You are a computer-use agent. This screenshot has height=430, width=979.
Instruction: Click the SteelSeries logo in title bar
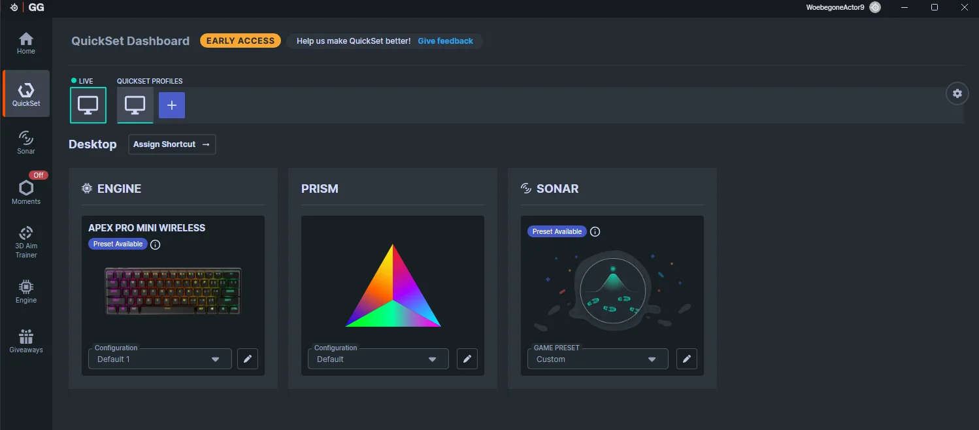pyautogui.click(x=14, y=7)
